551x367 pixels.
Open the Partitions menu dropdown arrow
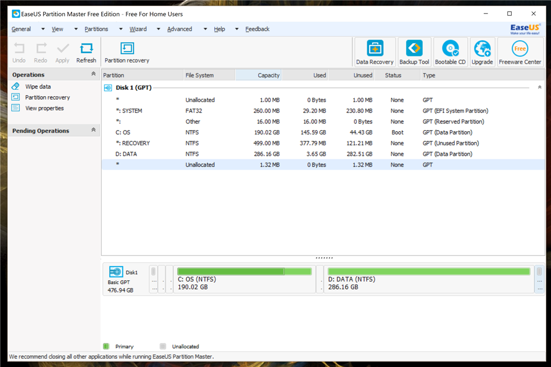(121, 29)
